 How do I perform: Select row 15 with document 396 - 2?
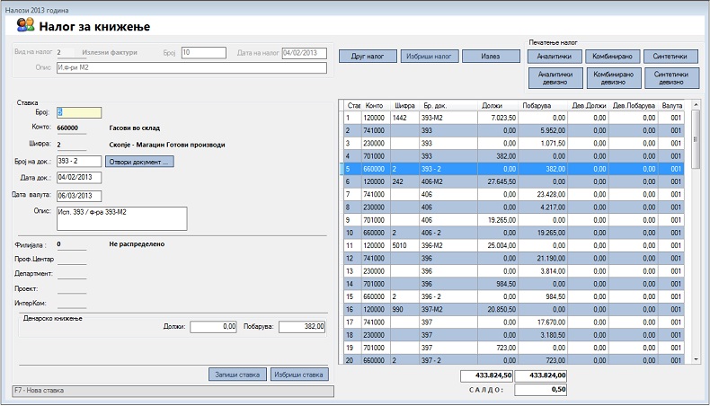pyautogui.click(x=513, y=296)
